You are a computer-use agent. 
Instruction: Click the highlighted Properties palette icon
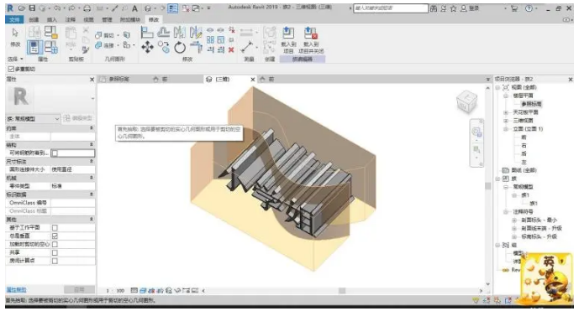pyautogui.click(x=34, y=47)
